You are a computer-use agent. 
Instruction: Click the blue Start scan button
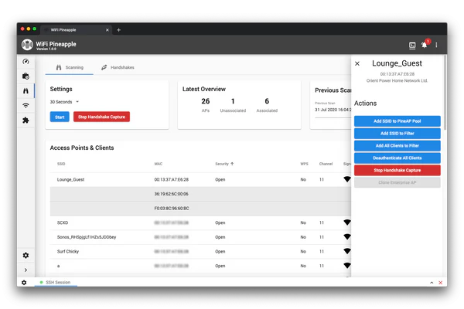pos(59,117)
